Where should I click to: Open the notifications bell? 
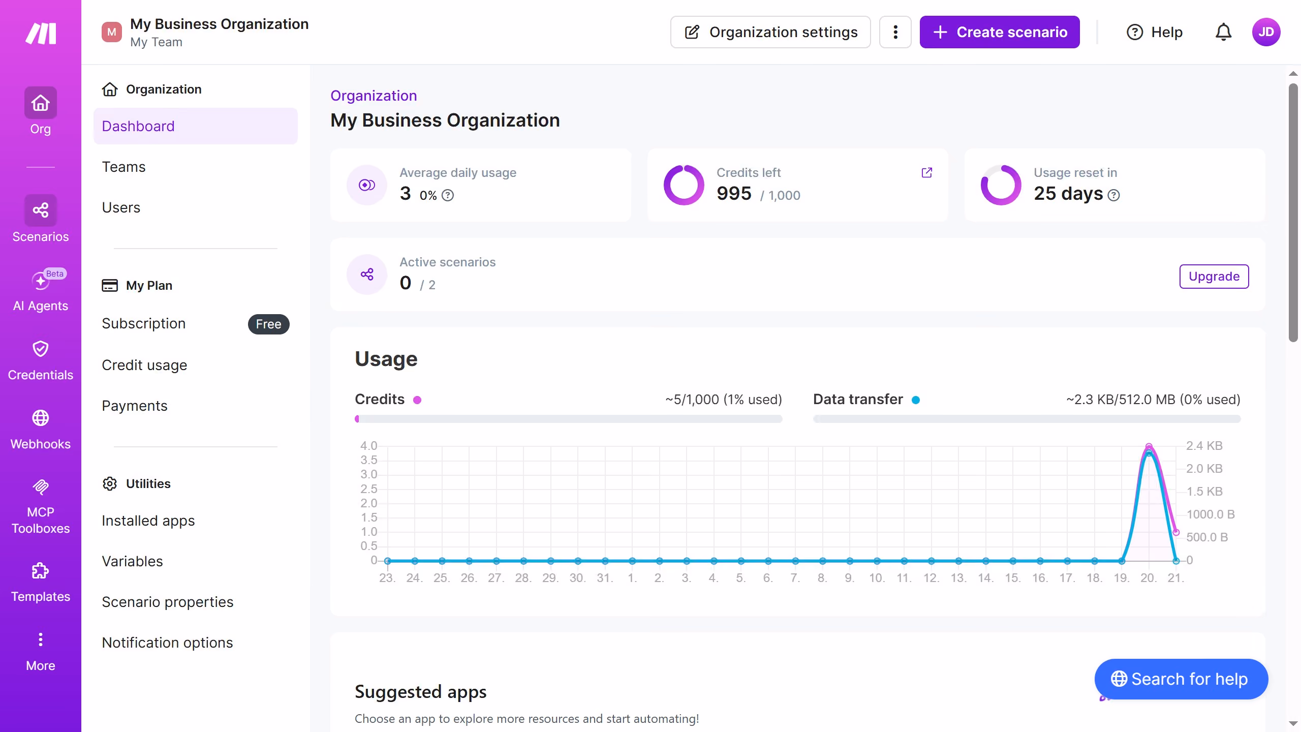coord(1223,32)
